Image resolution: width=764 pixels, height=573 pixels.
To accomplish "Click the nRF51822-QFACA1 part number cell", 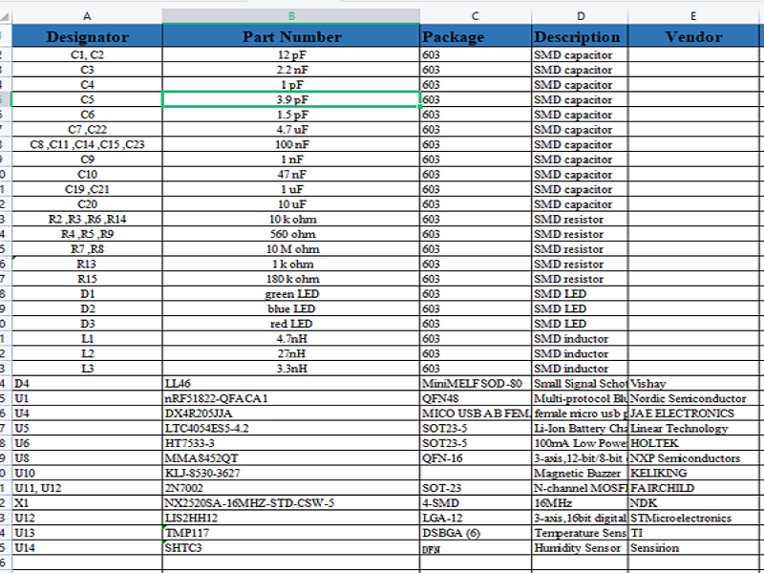I will click(x=291, y=398).
